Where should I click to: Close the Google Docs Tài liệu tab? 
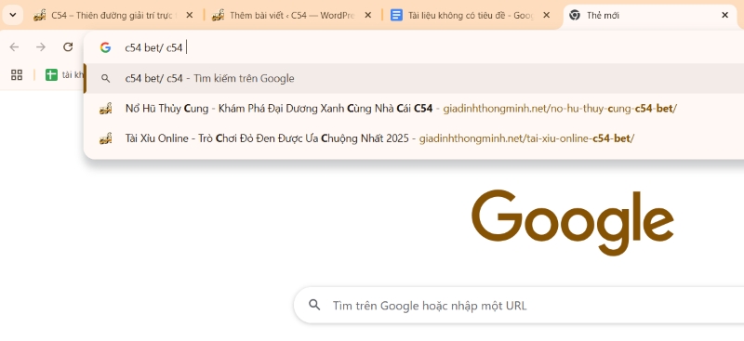point(546,15)
